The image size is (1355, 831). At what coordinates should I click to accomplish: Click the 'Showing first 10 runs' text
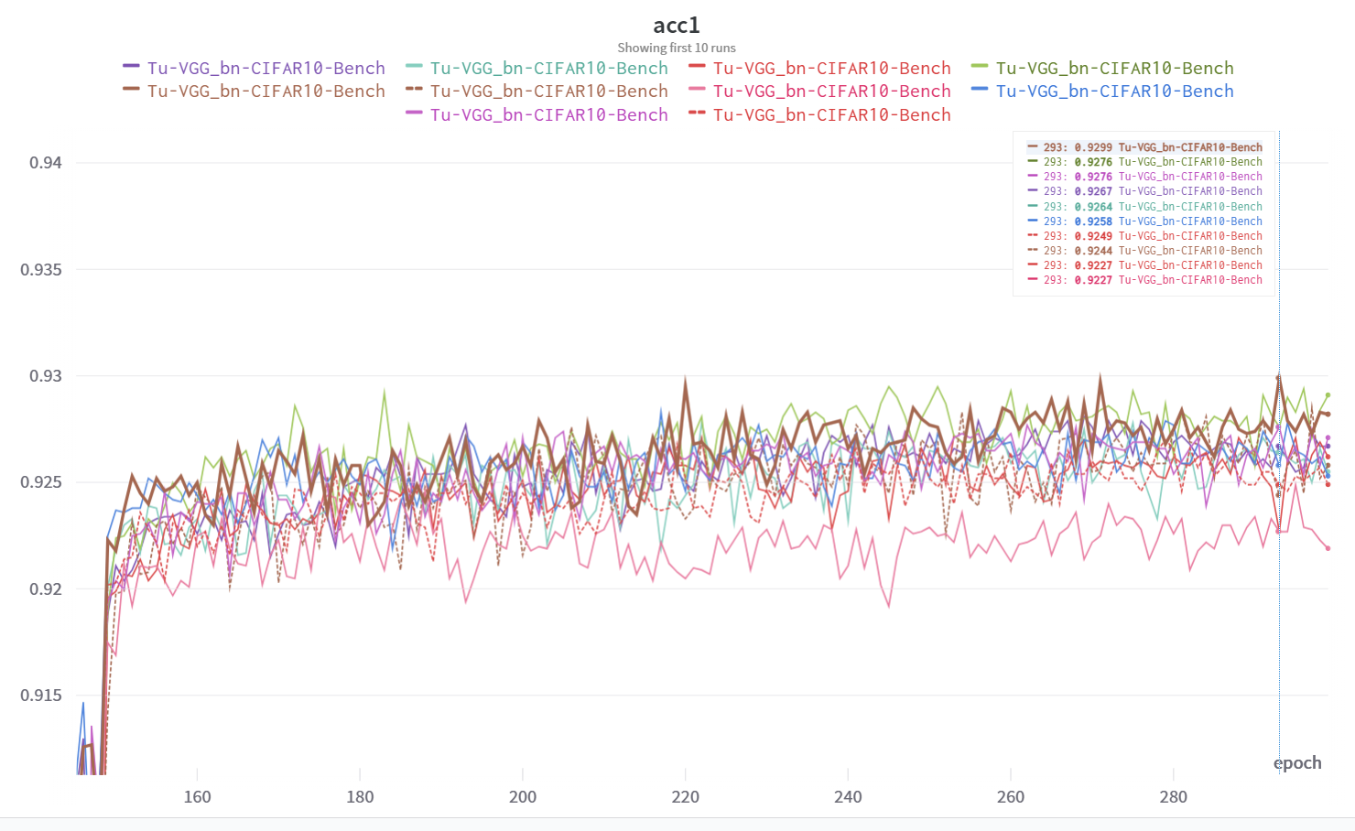[x=677, y=48]
